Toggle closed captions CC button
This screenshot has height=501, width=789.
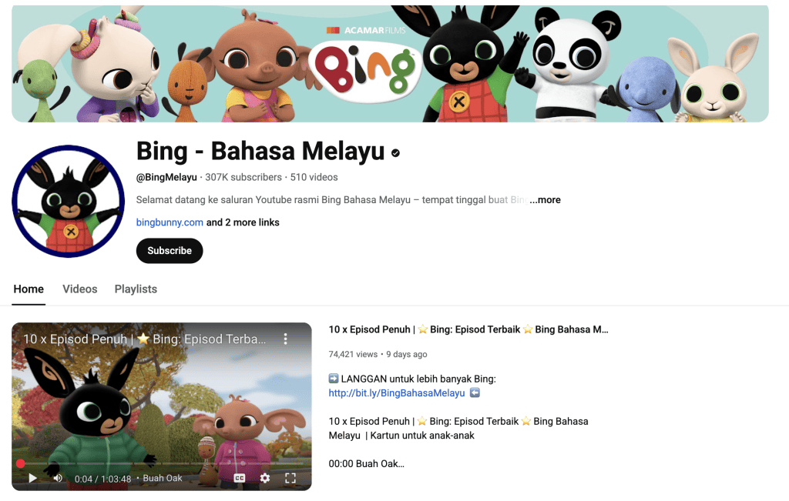coord(240,478)
